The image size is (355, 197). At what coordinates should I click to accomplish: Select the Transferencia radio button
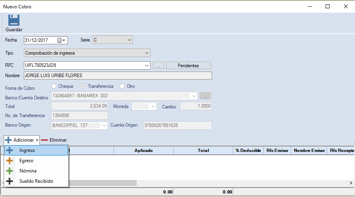click(x=83, y=86)
